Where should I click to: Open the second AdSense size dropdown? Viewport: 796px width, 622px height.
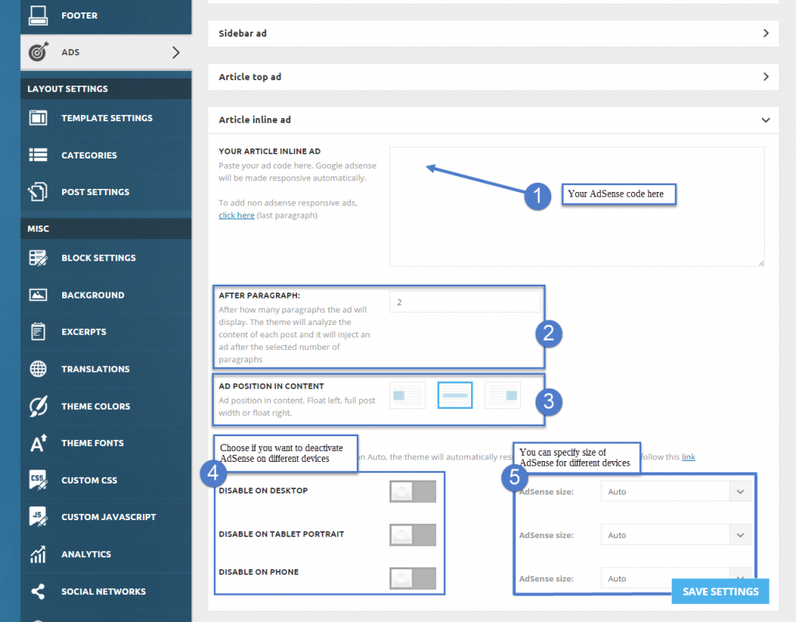(x=676, y=535)
